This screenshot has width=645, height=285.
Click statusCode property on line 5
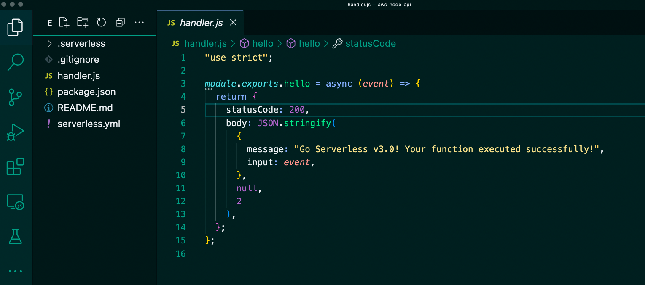point(252,110)
